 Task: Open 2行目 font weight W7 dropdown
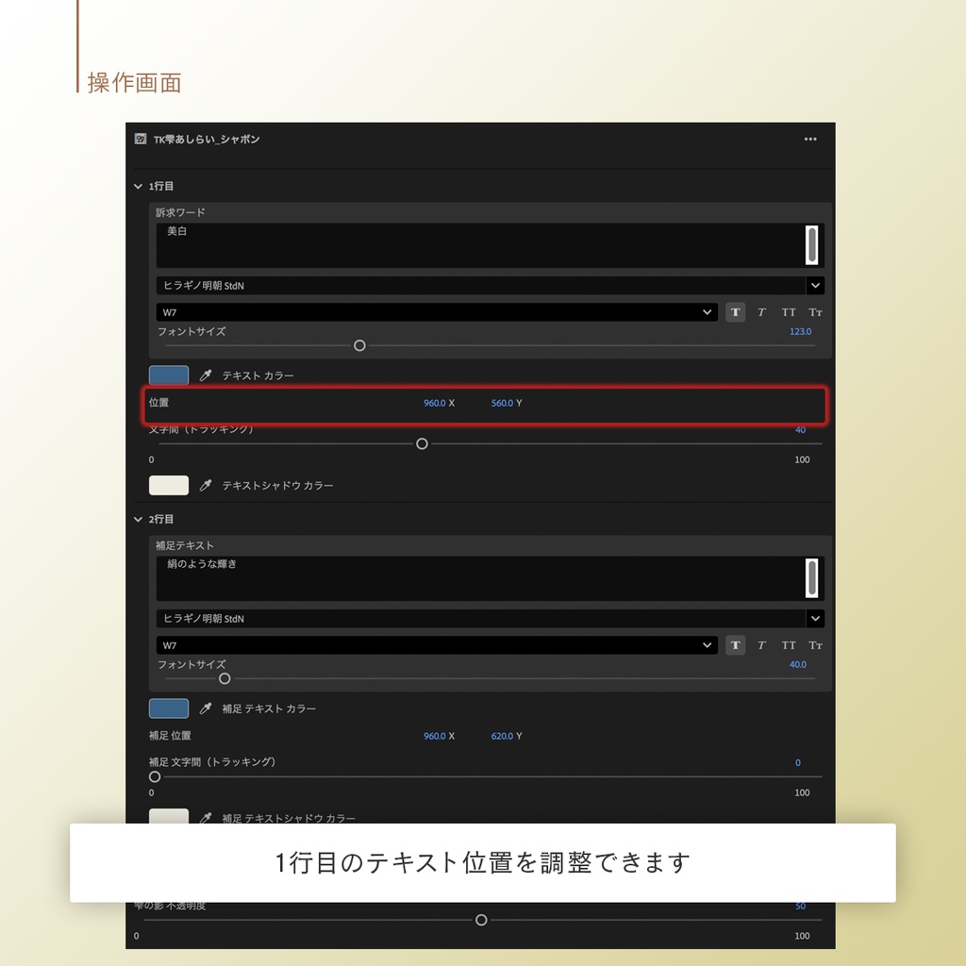coord(437,645)
